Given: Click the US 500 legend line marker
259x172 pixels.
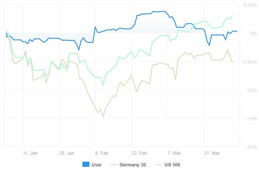Looking at the screenshot, I should point(158,165).
